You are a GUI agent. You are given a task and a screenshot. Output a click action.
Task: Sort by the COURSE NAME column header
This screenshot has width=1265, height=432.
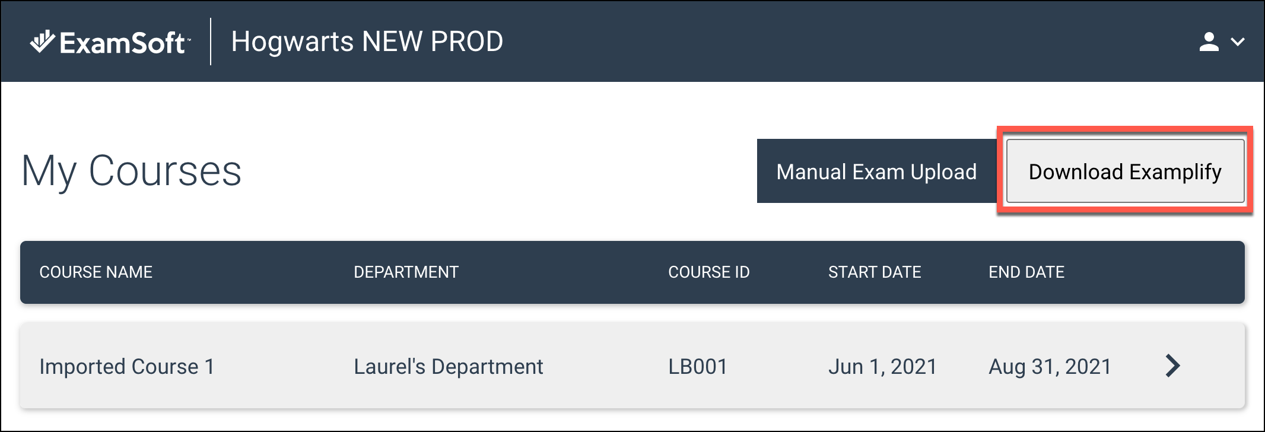coord(96,272)
